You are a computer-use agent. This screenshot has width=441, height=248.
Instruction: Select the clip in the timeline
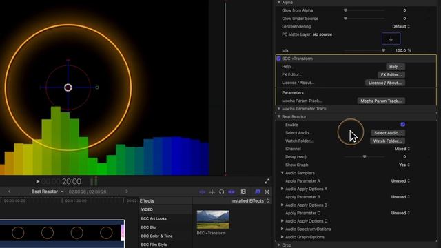(62, 234)
